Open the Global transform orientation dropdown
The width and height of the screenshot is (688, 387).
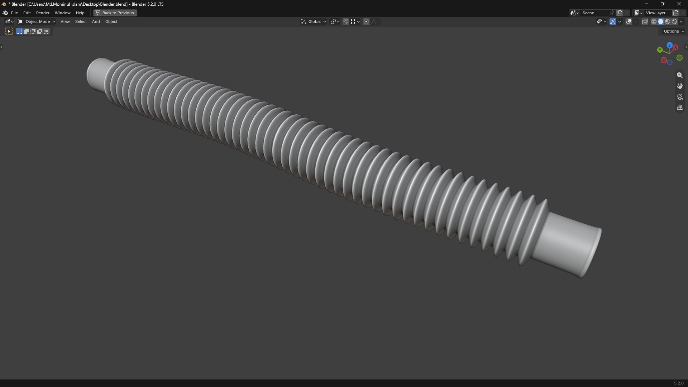[313, 22]
